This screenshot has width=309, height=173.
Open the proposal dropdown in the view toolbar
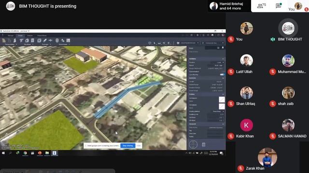click(188, 43)
